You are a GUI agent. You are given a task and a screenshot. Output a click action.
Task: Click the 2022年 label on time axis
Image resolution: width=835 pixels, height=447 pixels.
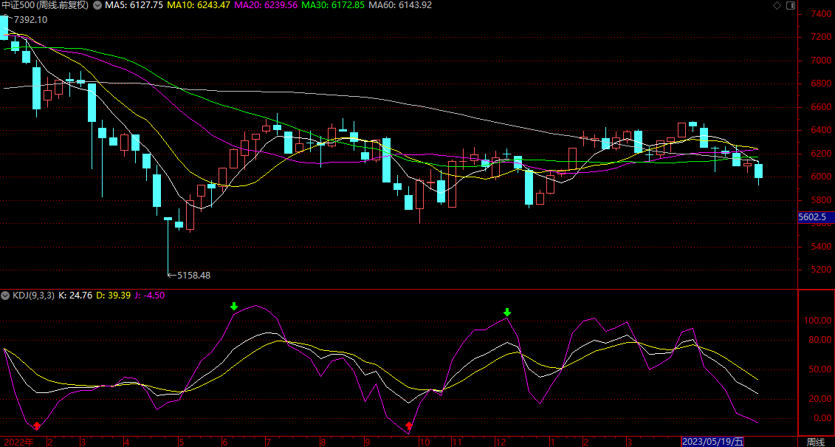[18, 442]
